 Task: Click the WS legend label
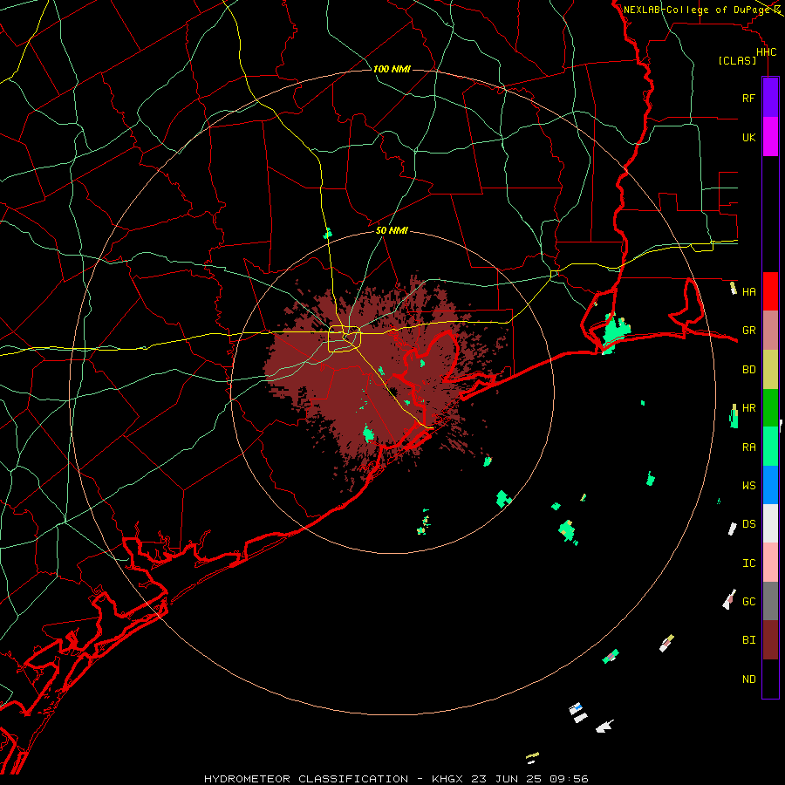(748, 485)
